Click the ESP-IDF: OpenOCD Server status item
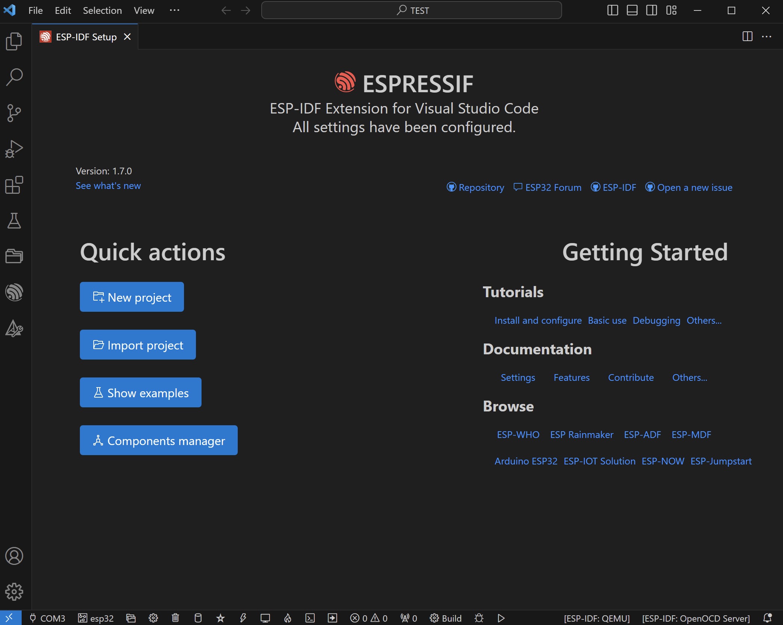783x625 pixels. [x=696, y=618]
